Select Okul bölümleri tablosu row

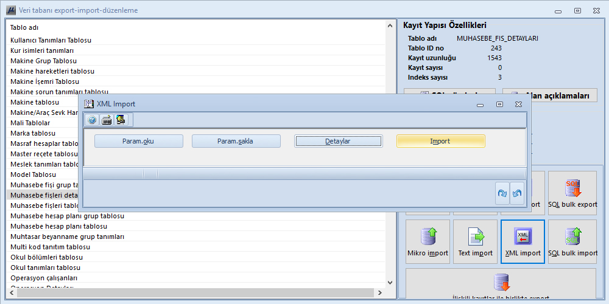[x=196, y=257]
